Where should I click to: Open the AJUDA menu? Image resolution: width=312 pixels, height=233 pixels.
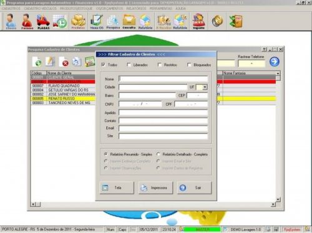(180, 9)
